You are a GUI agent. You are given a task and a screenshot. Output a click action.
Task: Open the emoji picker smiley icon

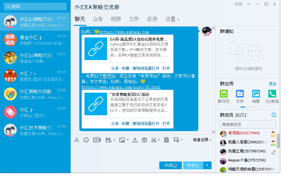(86, 140)
